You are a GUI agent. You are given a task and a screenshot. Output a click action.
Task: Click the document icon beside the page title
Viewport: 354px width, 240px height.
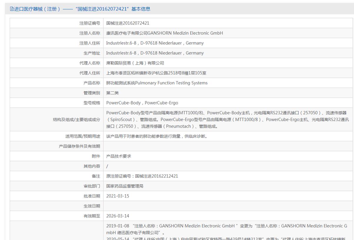click(12, 9)
